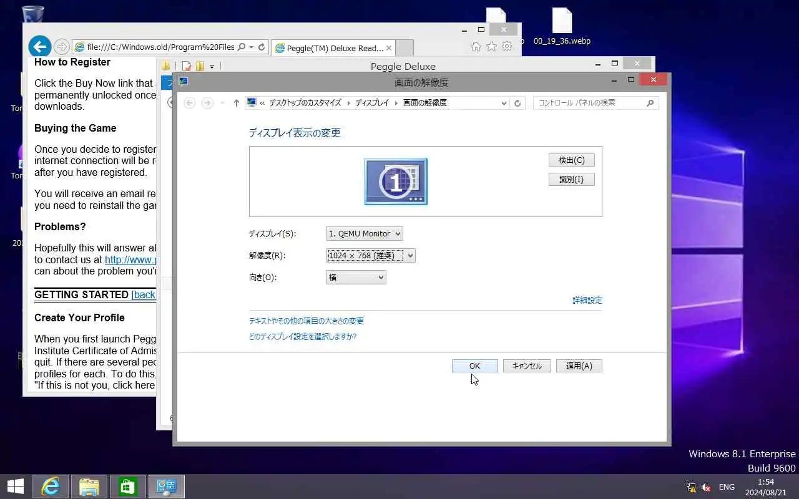Open the Windows Store taskbar icon
Screen dimensions: 799x499
[x=128, y=487]
